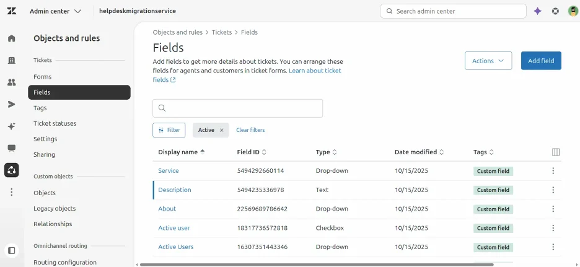The height and width of the screenshot is (267, 580).
Task: Sort by Type column
Action: (326, 152)
